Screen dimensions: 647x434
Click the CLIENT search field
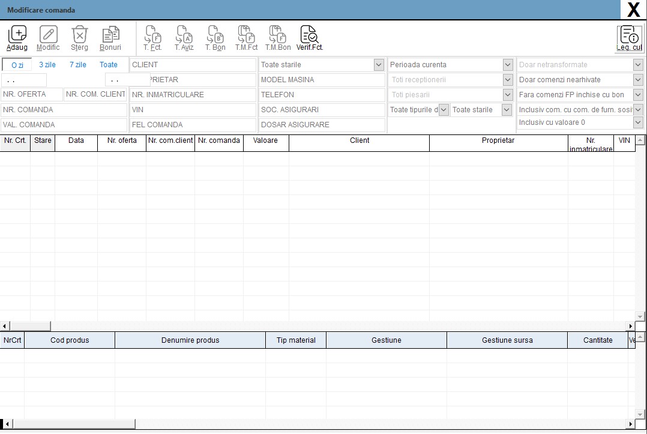click(x=193, y=65)
